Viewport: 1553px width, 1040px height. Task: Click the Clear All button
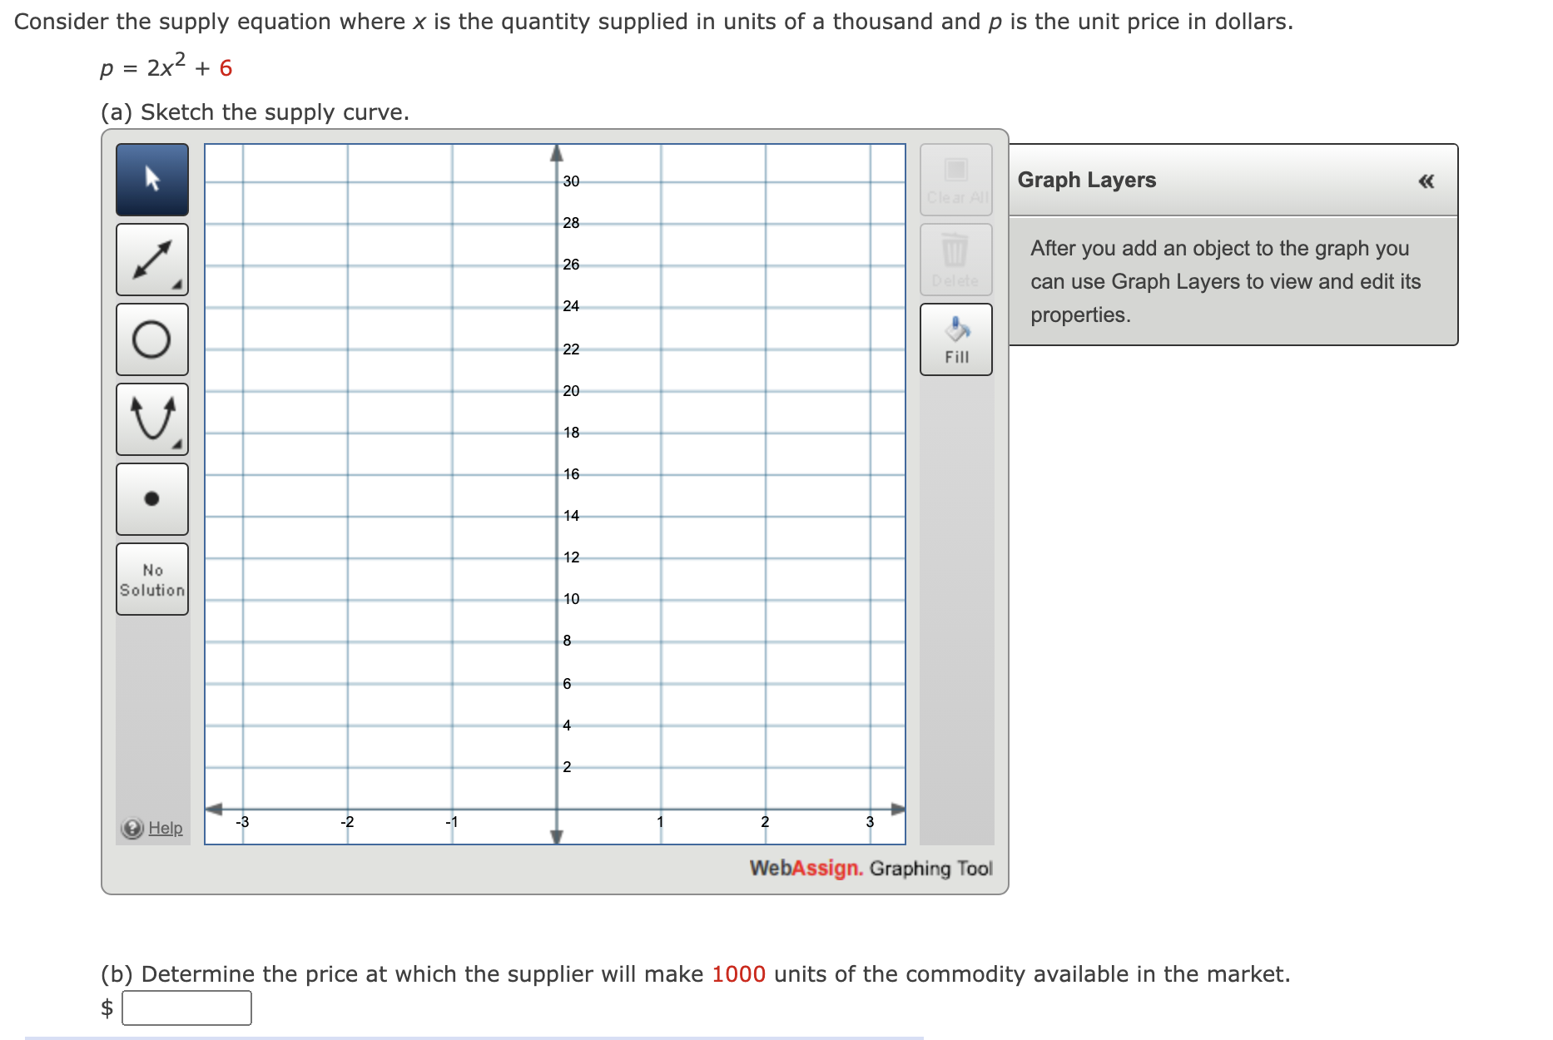point(956,180)
